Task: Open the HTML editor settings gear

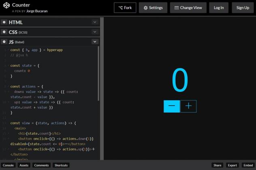Action: coord(4,22)
